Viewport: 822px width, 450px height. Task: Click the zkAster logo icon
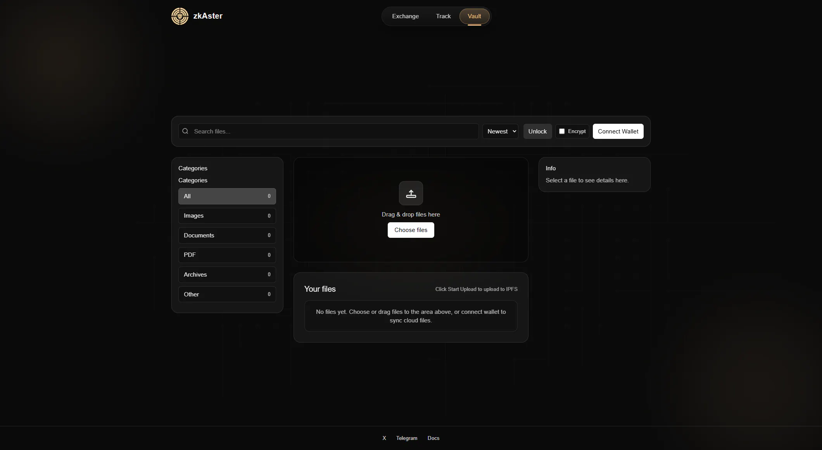coord(180,16)
